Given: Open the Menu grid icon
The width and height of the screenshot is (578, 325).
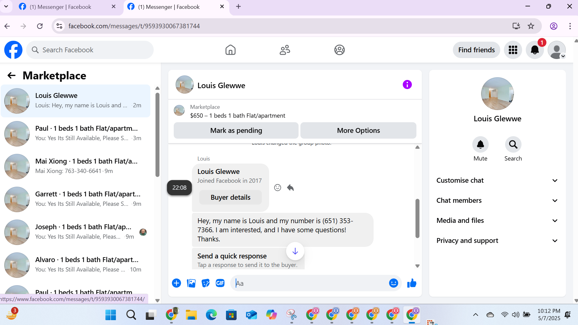Looking at the screenshot, I should pos(513,50).
